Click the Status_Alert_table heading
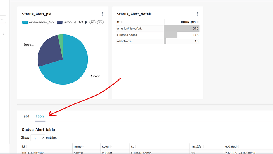The height and width of the screenshot is (154, 273). tap(38, 130)
